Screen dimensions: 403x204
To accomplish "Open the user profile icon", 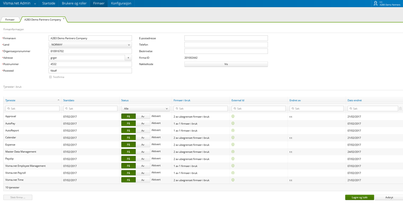I will point(376,3).
